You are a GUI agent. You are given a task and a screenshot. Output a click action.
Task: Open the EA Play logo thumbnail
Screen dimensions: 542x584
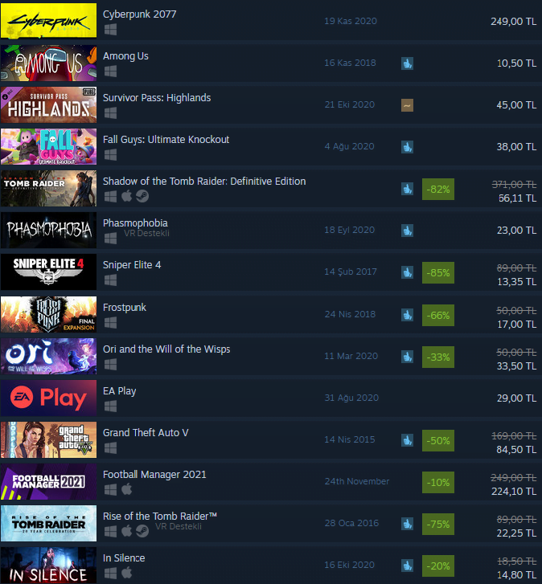click(x=48, y=398)
